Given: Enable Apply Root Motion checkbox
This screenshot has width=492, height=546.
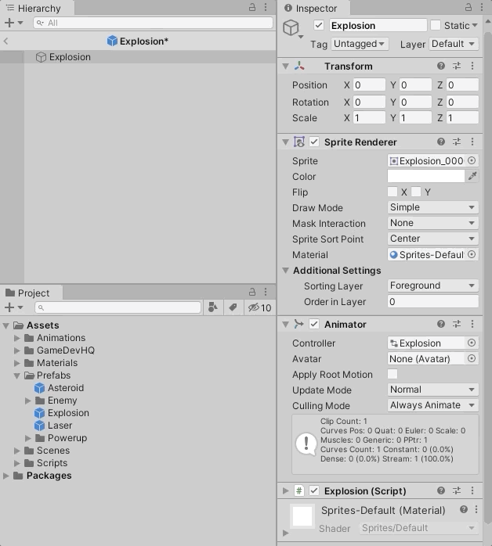Looking at the screenshot, I should (393, 374).
